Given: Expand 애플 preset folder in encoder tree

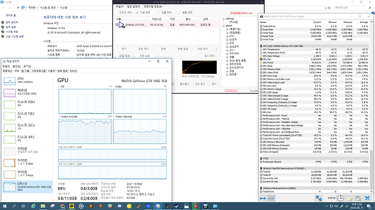Looking at the screenshot, I should 227,57.
